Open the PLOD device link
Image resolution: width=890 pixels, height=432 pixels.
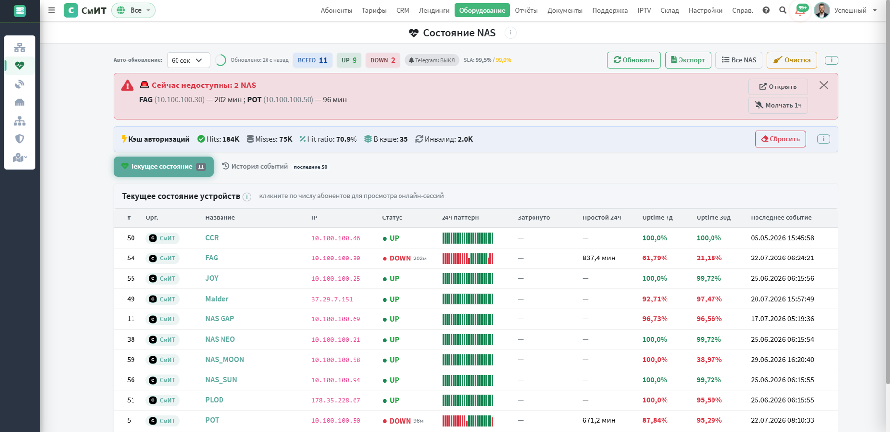[x=214, y=400]
